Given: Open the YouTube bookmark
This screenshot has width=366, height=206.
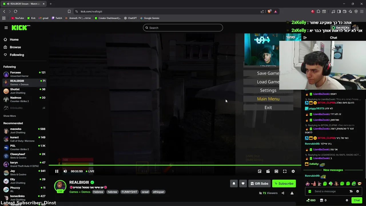Looking at the screenshot, I should (x=17, y=18).
